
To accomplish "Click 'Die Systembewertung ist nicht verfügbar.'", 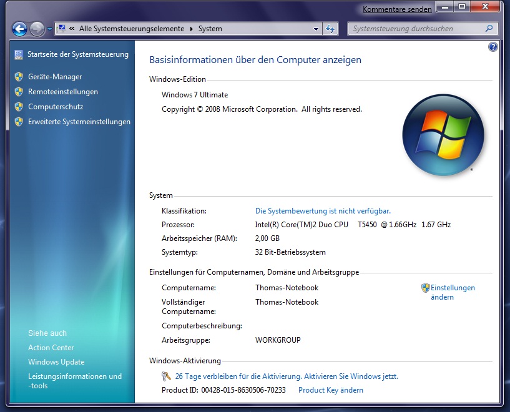I will tap(323, 211).
